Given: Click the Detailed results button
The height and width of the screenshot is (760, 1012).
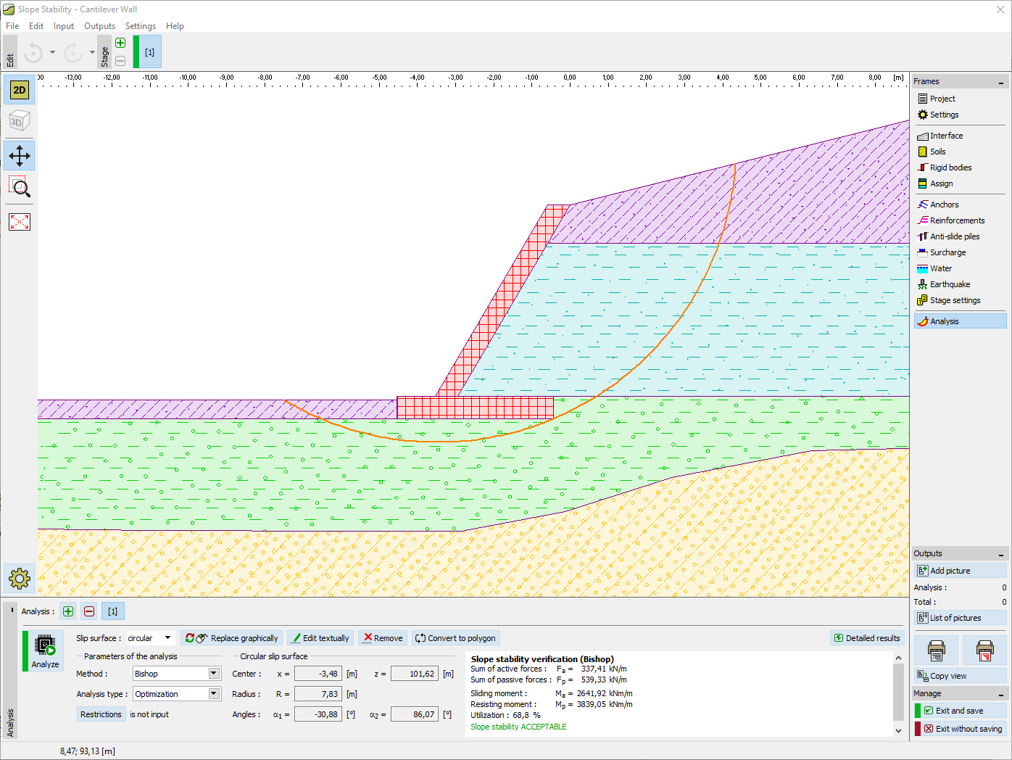Looking at the screenshot, I should click(x=867, y=638).
